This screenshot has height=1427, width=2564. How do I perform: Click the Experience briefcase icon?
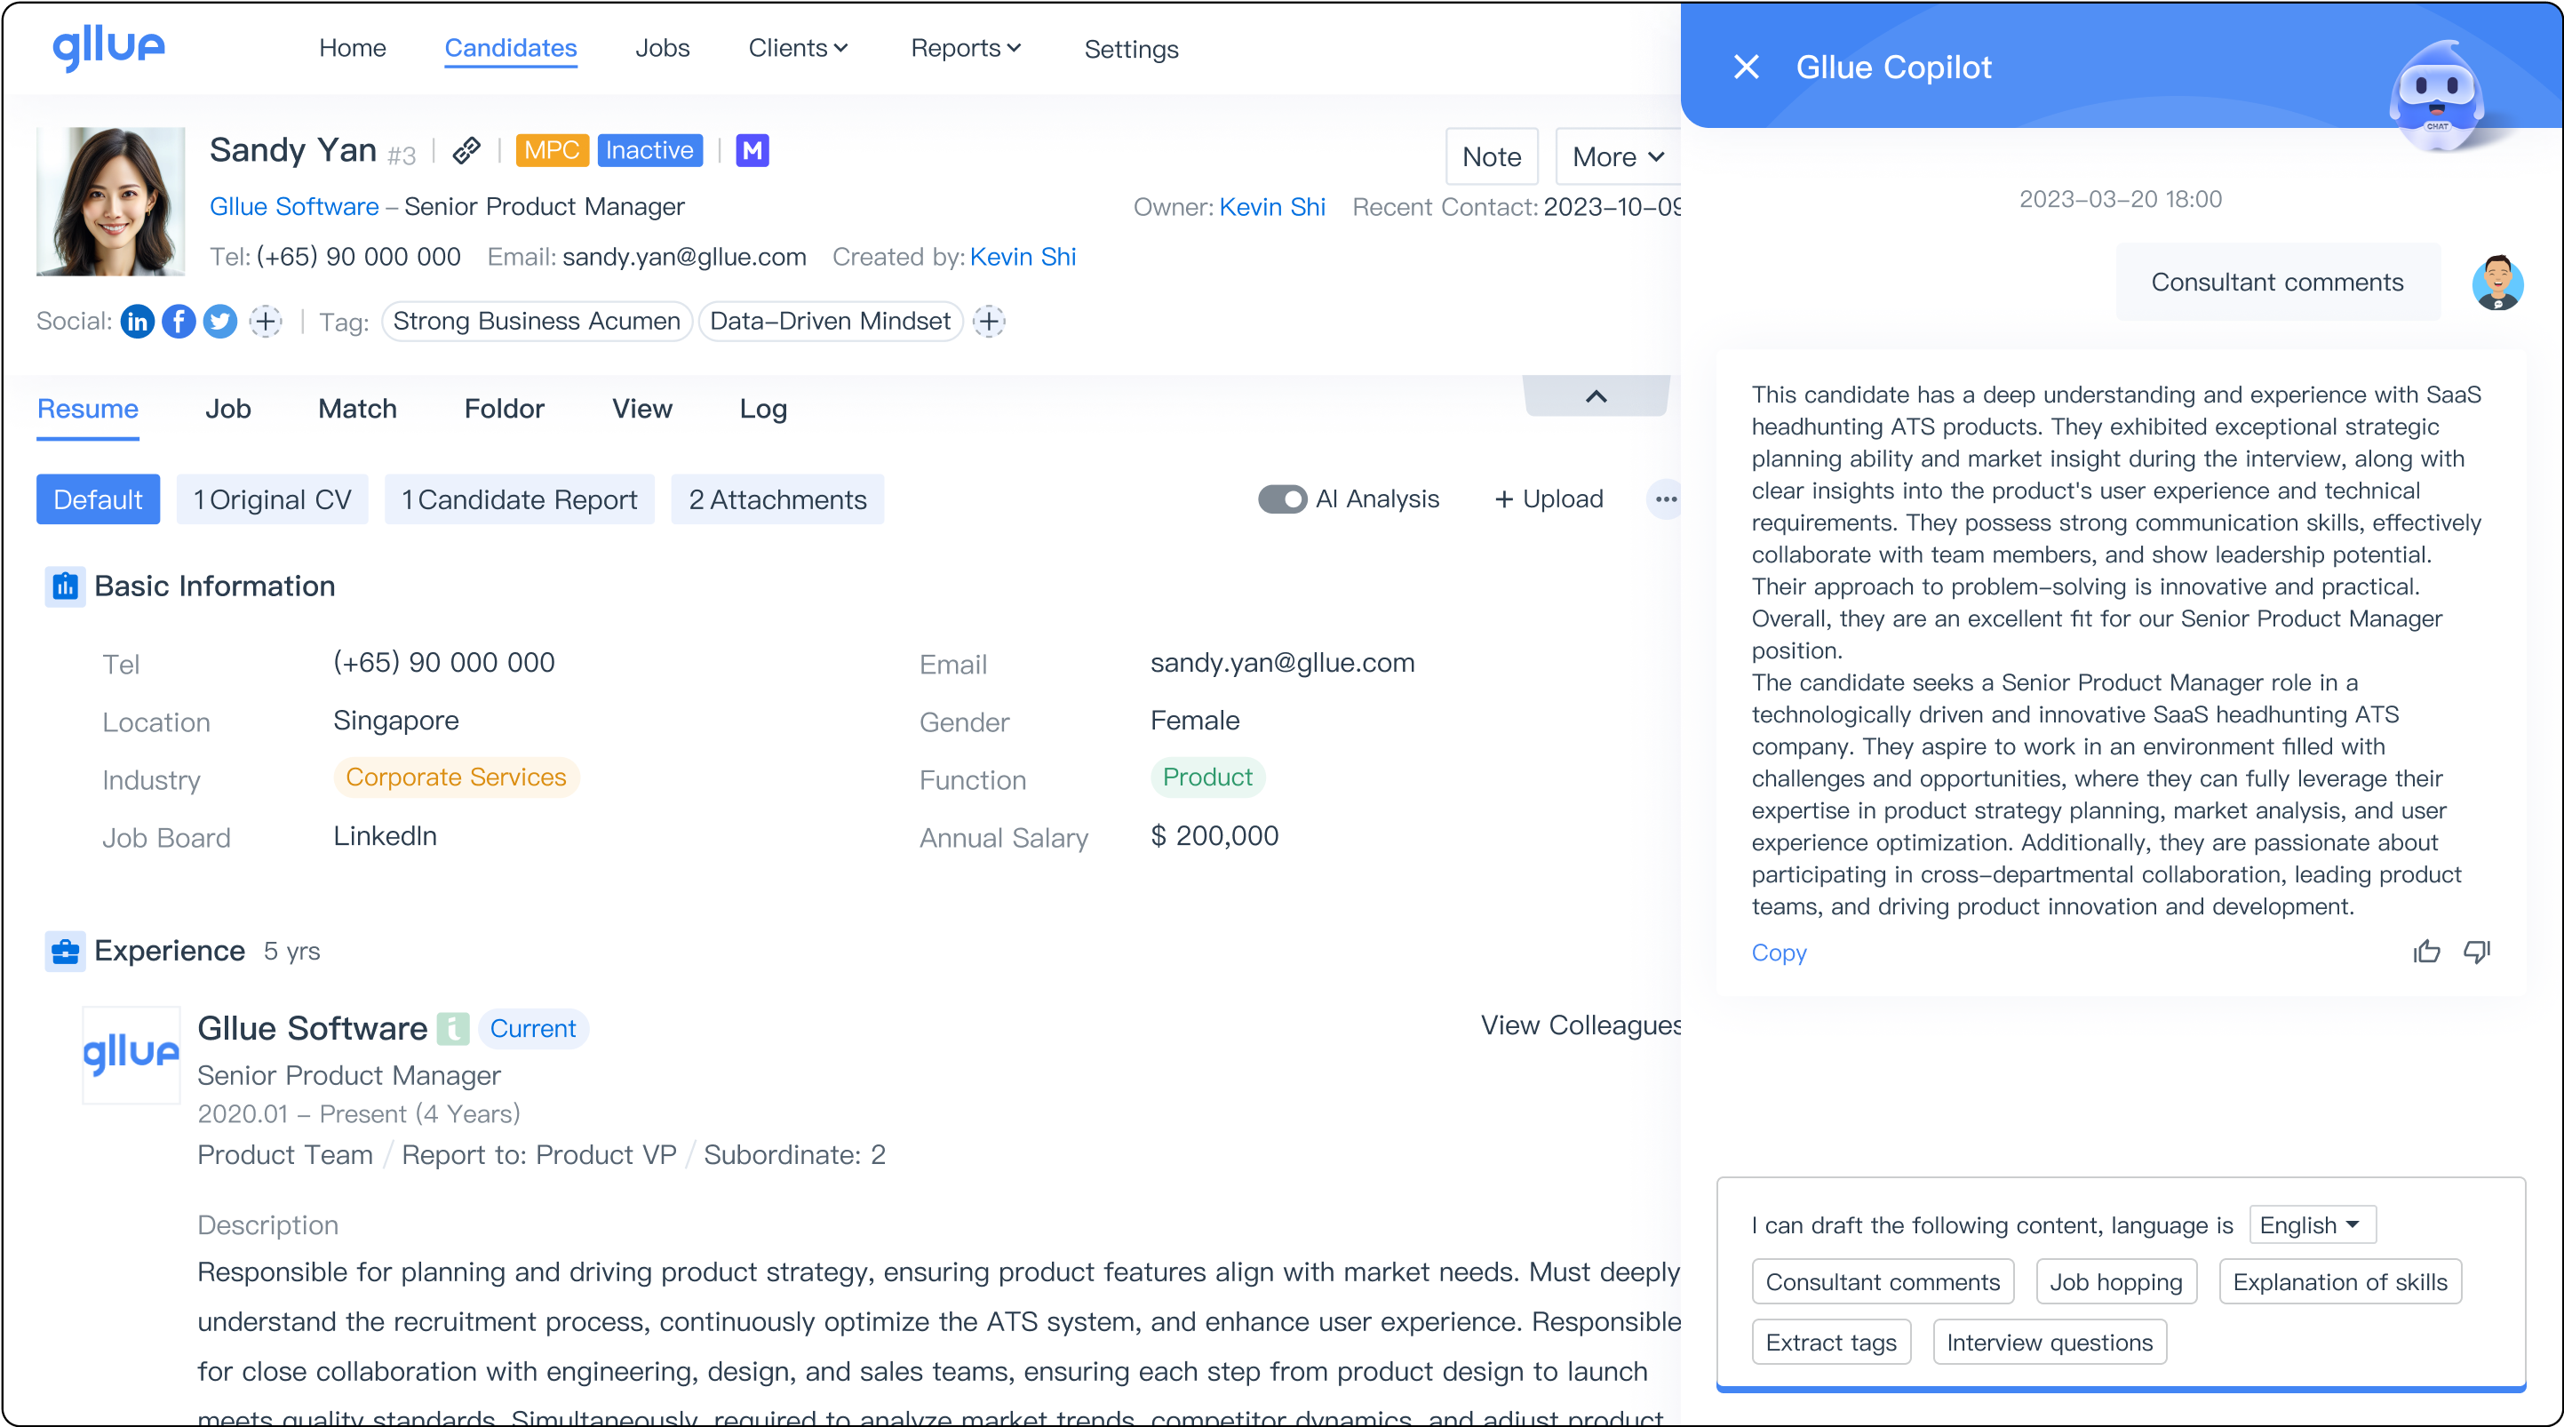pyautogui.click(x=65, y=952)
